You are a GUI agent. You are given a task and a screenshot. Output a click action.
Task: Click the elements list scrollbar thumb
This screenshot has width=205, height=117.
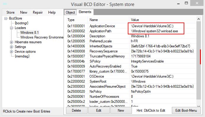coord(198,60)
